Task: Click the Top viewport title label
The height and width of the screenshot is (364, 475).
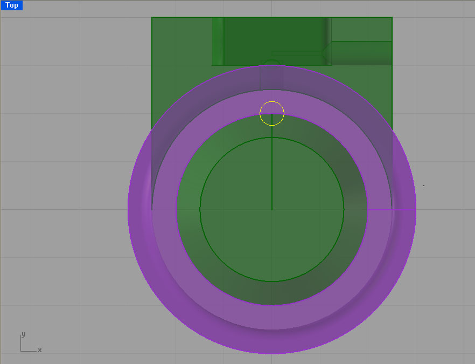Action: pyautogui.click(x=11, y=5)
